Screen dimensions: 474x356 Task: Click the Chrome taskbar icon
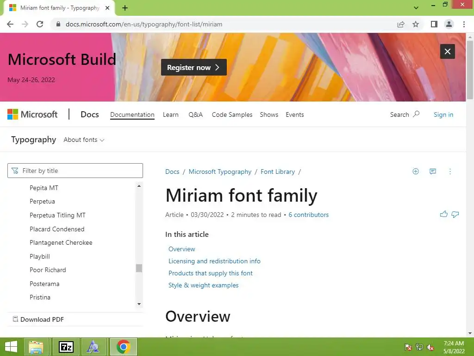click(123, 347)
